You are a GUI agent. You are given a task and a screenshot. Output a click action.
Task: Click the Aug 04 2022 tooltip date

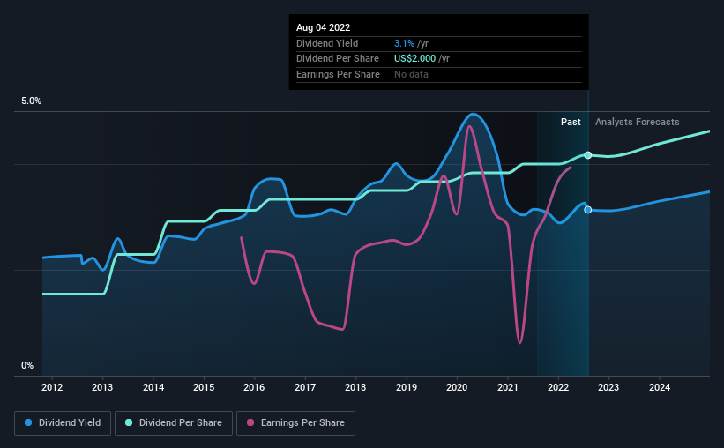[x=324, y=27]
